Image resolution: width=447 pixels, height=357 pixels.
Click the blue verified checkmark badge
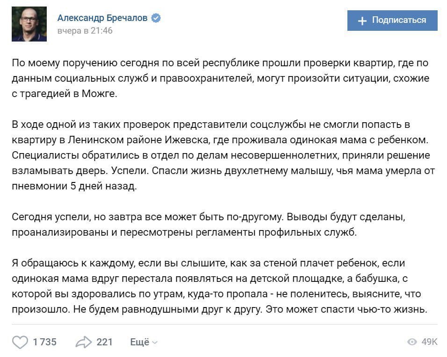(x=156, y=18)
